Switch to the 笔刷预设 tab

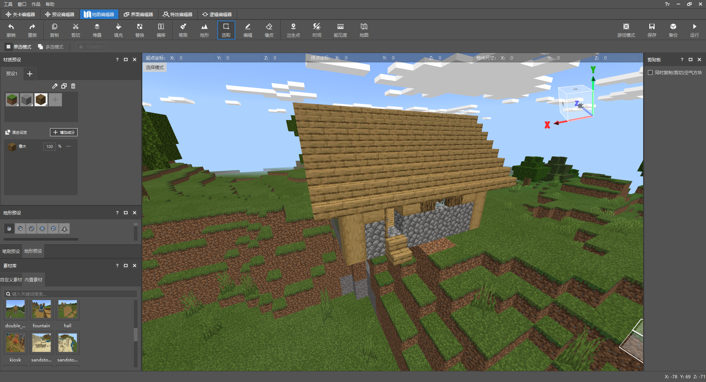point(11,251)
